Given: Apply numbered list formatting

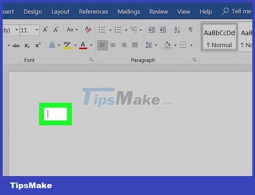Looking at the screenshot, I should 118,30.
